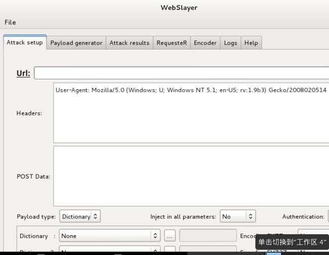Click the Url label
Viewport: 329px width, 255px height.
(23, 73)
